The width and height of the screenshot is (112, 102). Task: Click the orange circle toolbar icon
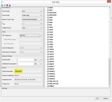pyautogui.click(x=7, y=5)
